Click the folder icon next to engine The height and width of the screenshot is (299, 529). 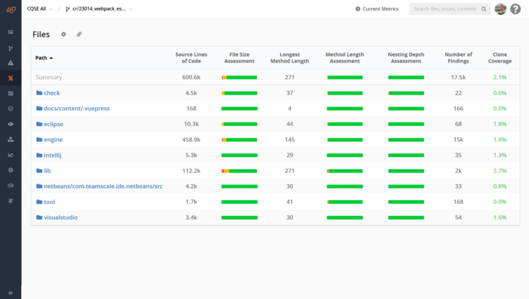coord(39,139)
